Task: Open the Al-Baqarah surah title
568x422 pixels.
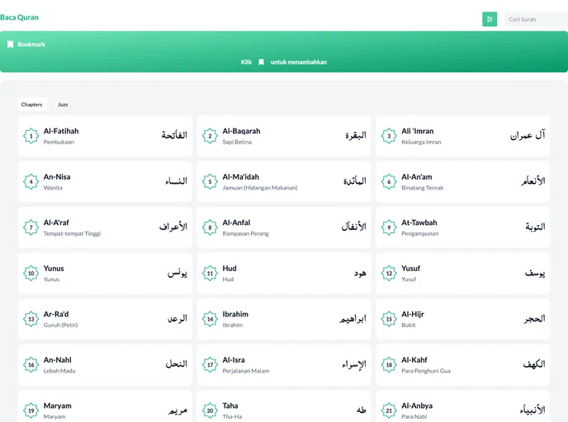Action: point(241,131)
